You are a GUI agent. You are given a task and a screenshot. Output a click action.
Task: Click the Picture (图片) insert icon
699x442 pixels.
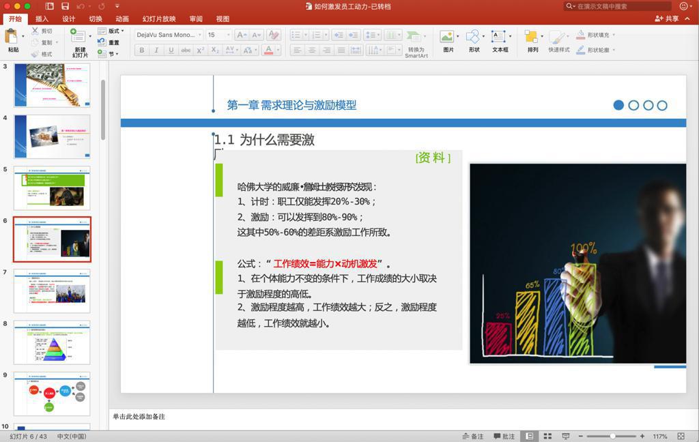click(446, 36)
